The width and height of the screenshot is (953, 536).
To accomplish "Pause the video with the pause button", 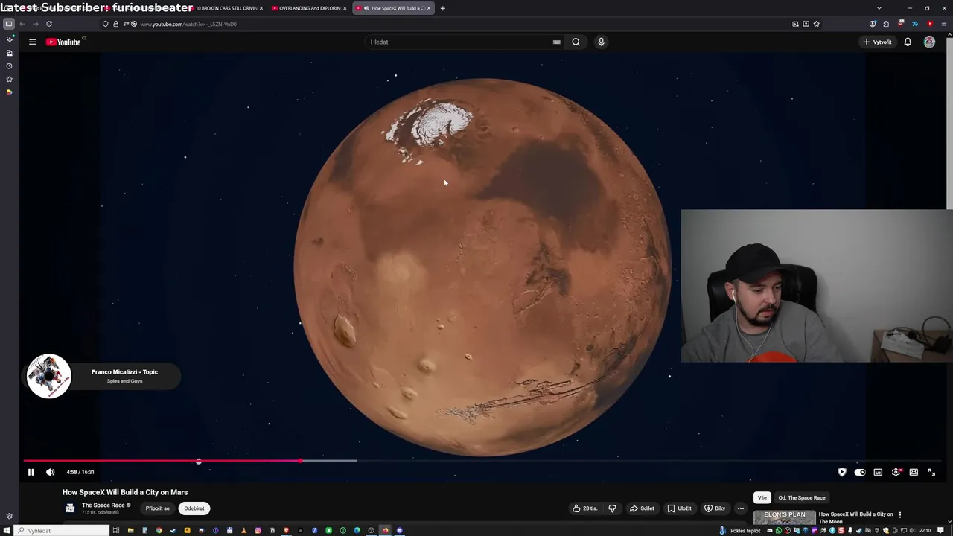I will (31, 472).
